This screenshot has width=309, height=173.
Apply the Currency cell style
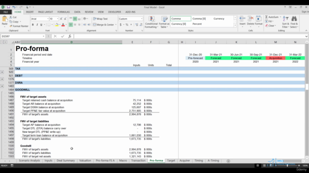tap(219, 19)
